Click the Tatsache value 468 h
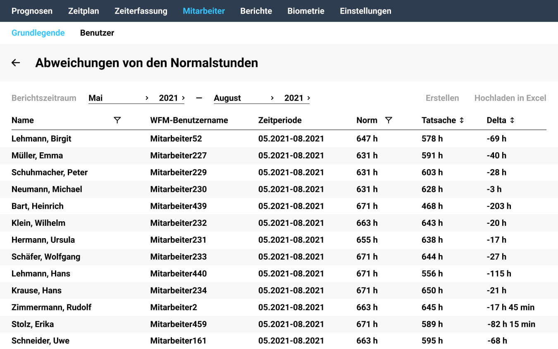 tap(432, 206)
